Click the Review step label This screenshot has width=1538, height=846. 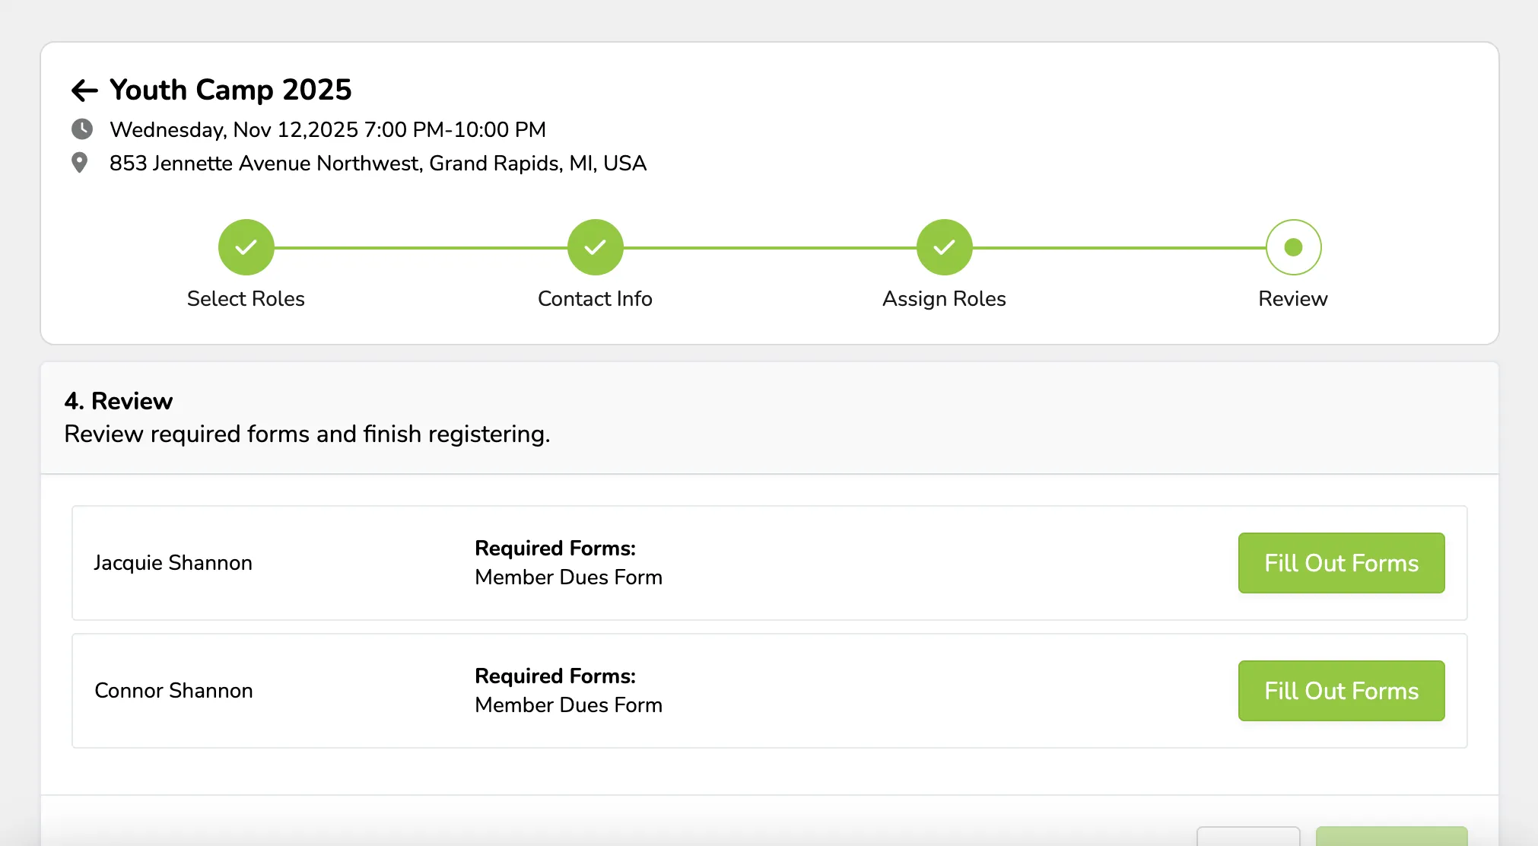click(1293, 299)
